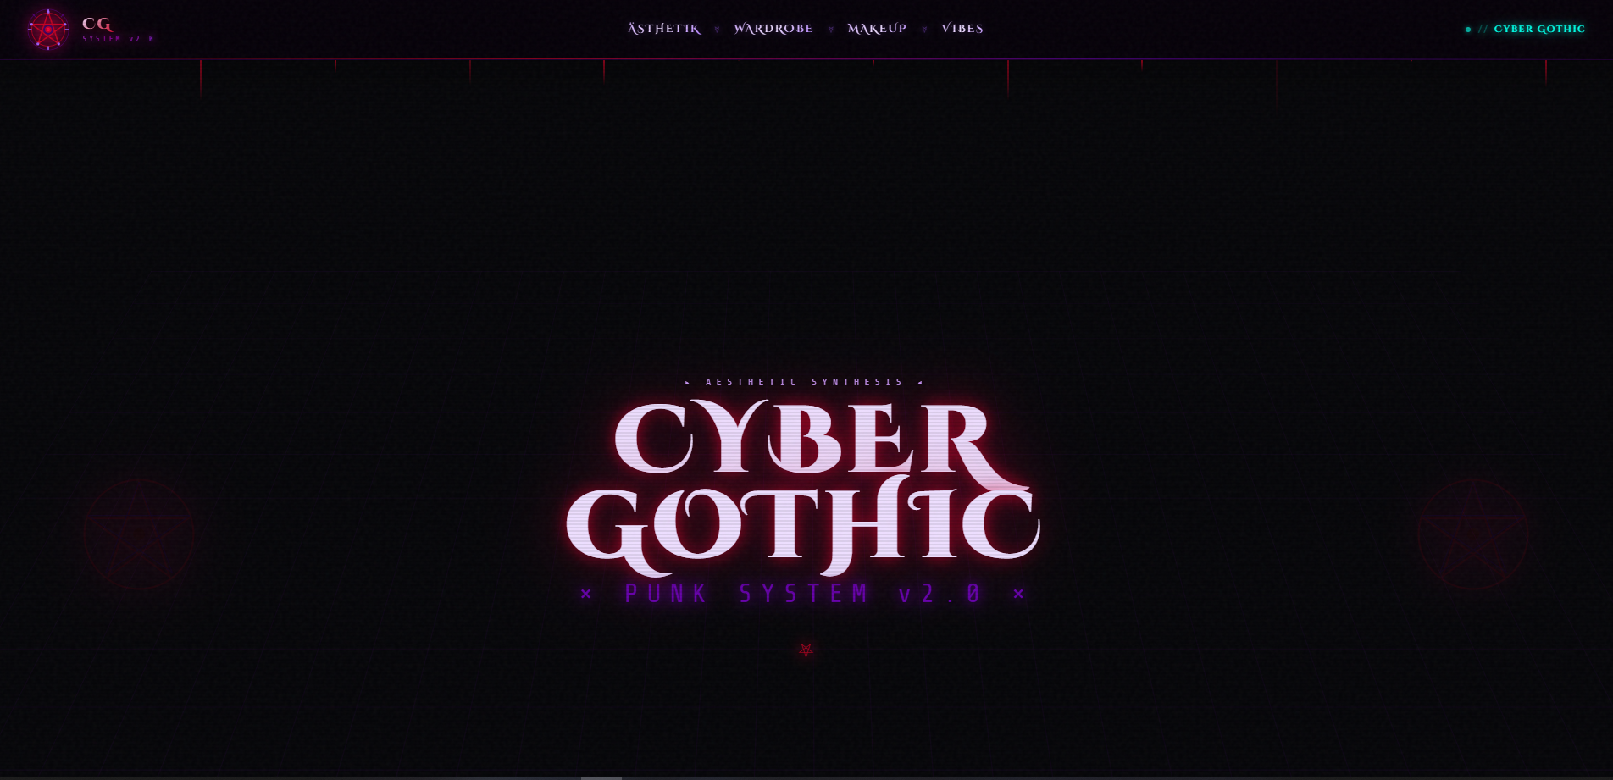Click the arrow marker before AESTHETIC SYNTHESIS

tap(687, 382)
